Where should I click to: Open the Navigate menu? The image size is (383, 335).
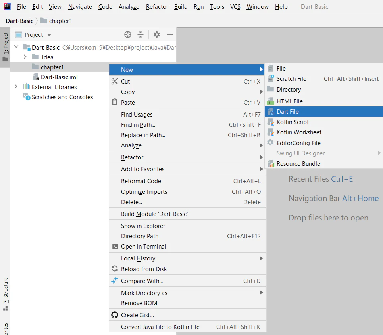[x=80, y=7]
